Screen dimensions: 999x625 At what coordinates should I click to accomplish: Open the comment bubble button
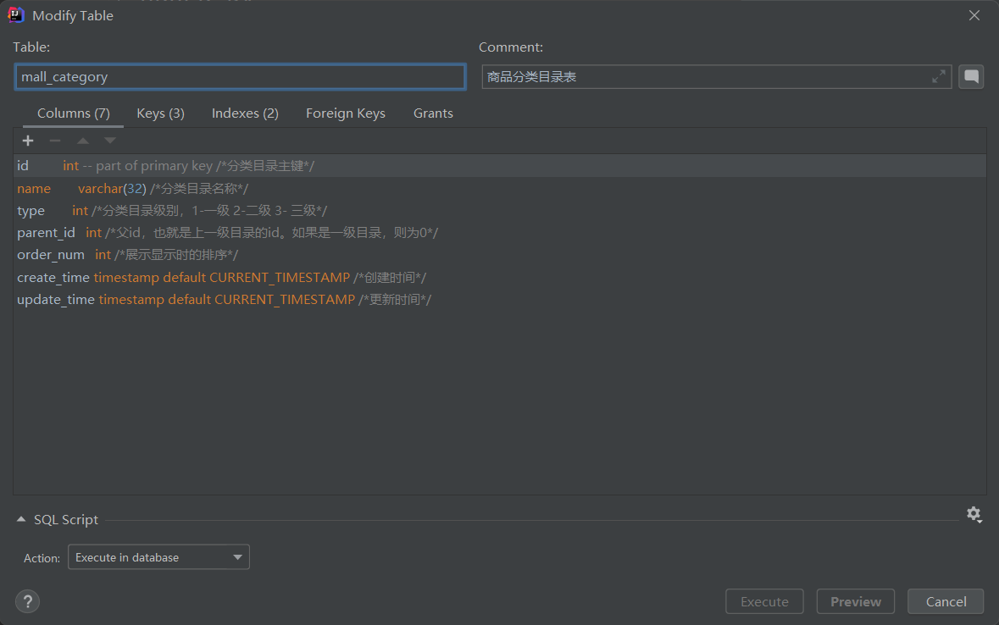[971, 77]
